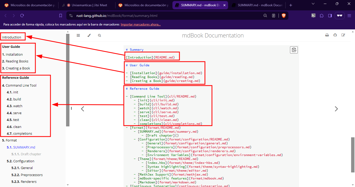Click the Hypothesis 'h.' extension icon
Image resolution: width=355 pixels, height=187 pixels.
313,16
